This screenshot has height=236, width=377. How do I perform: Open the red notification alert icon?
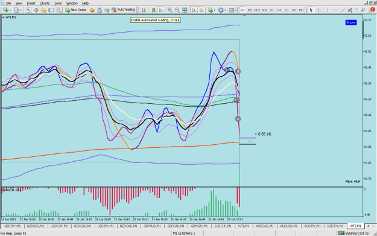pyautogui.click(x=372, y=10)
